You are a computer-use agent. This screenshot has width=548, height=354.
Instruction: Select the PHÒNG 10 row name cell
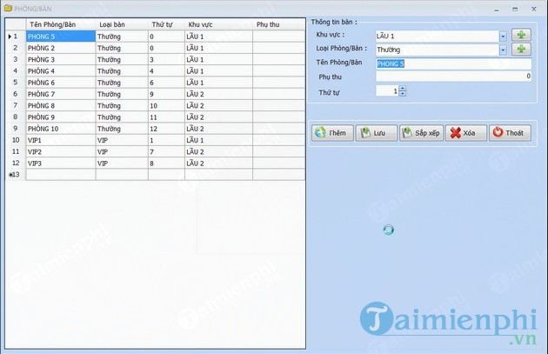[x=60, y=129]
